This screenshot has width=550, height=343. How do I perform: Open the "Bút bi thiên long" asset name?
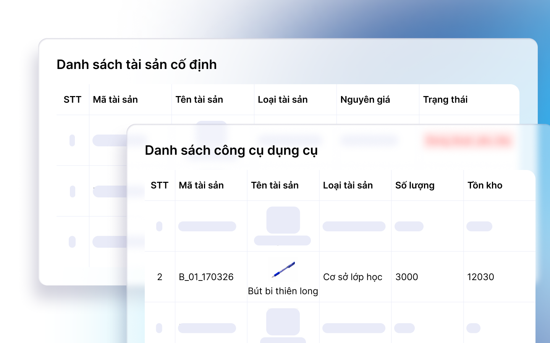click(283, 291)
